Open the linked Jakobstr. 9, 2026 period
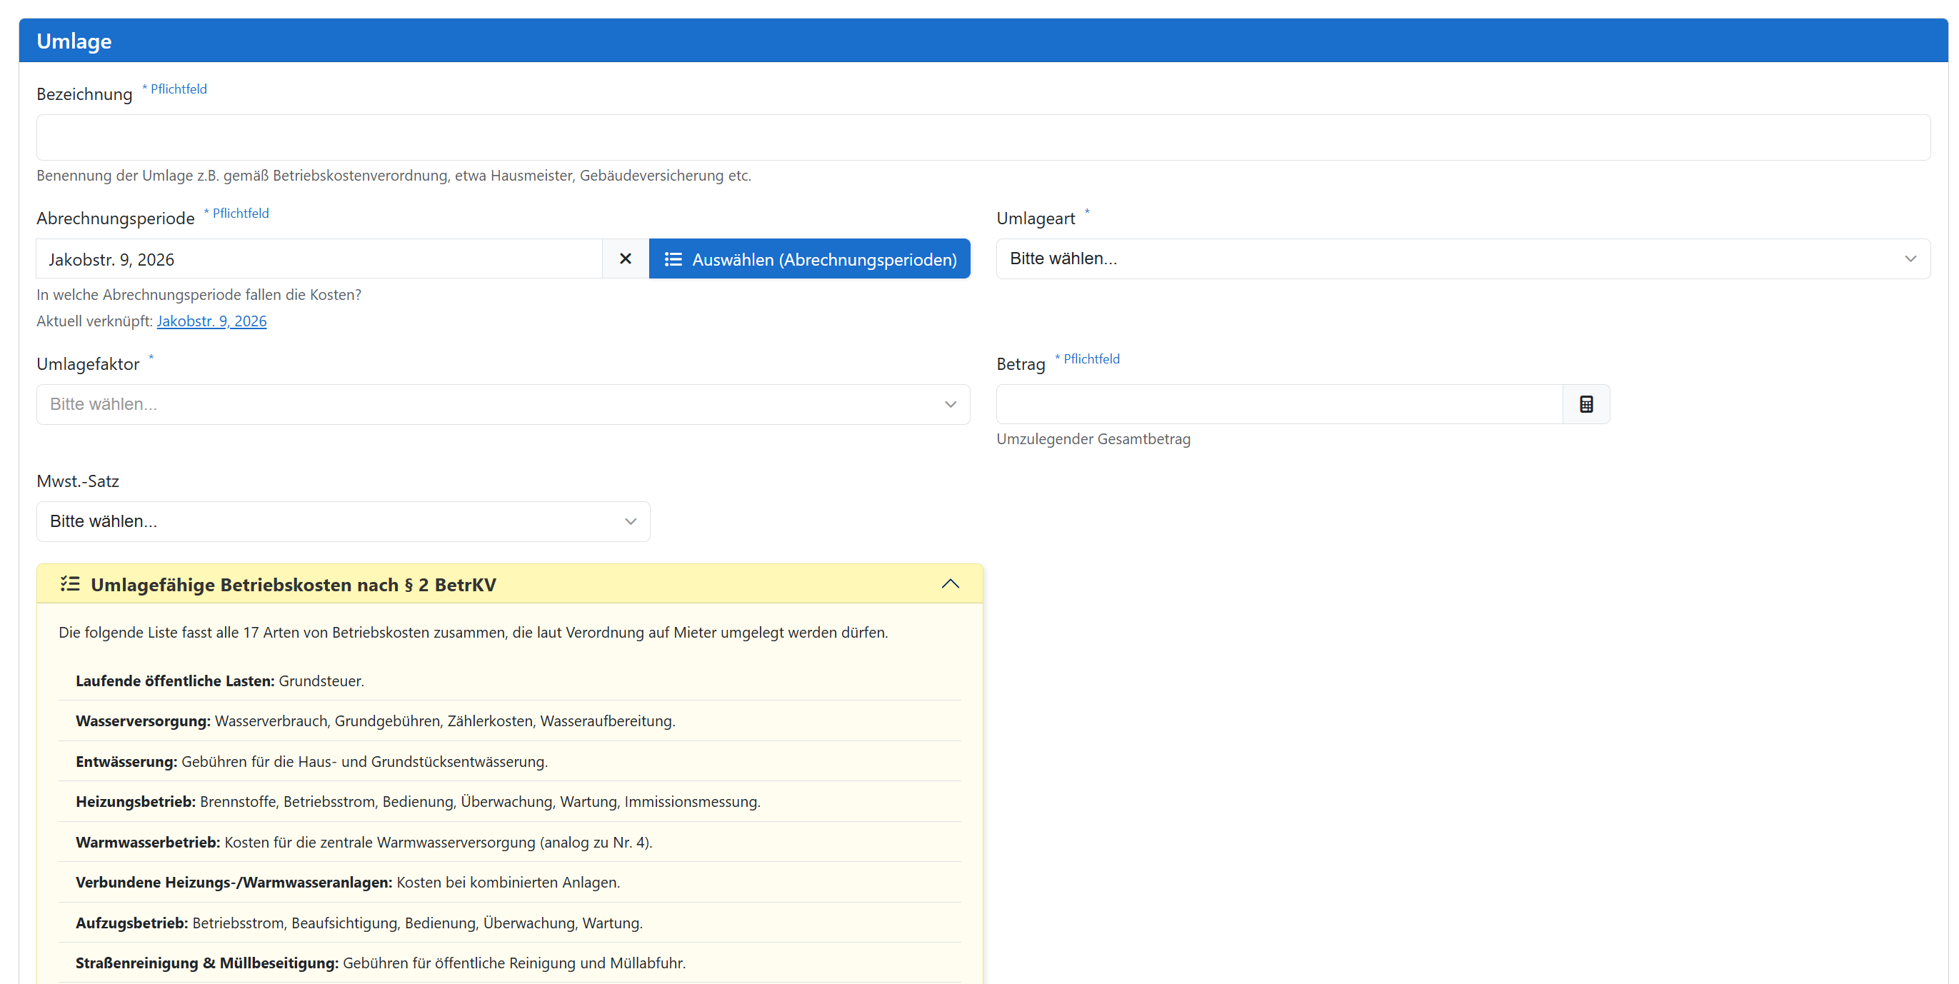The width and height of the screenshot is (1959, 984). tap(211, 321)
